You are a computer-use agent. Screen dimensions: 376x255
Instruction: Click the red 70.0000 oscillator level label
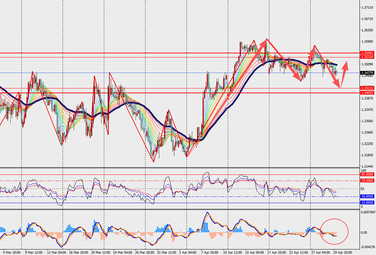coord(367,181)
